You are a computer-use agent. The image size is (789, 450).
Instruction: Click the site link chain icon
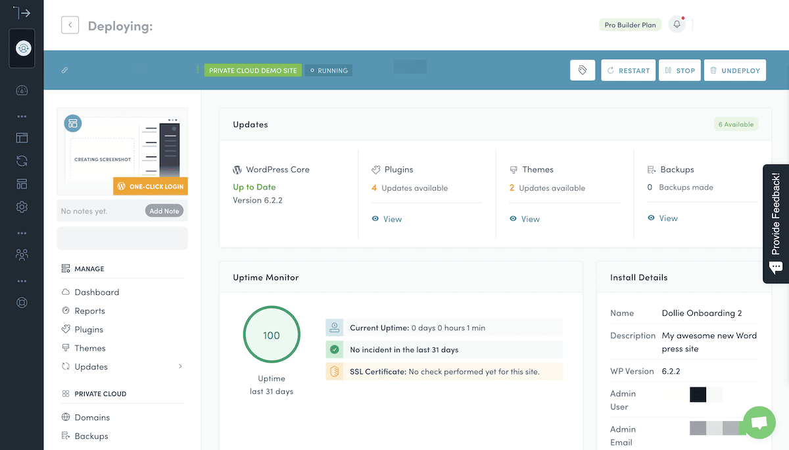[64, 70]
